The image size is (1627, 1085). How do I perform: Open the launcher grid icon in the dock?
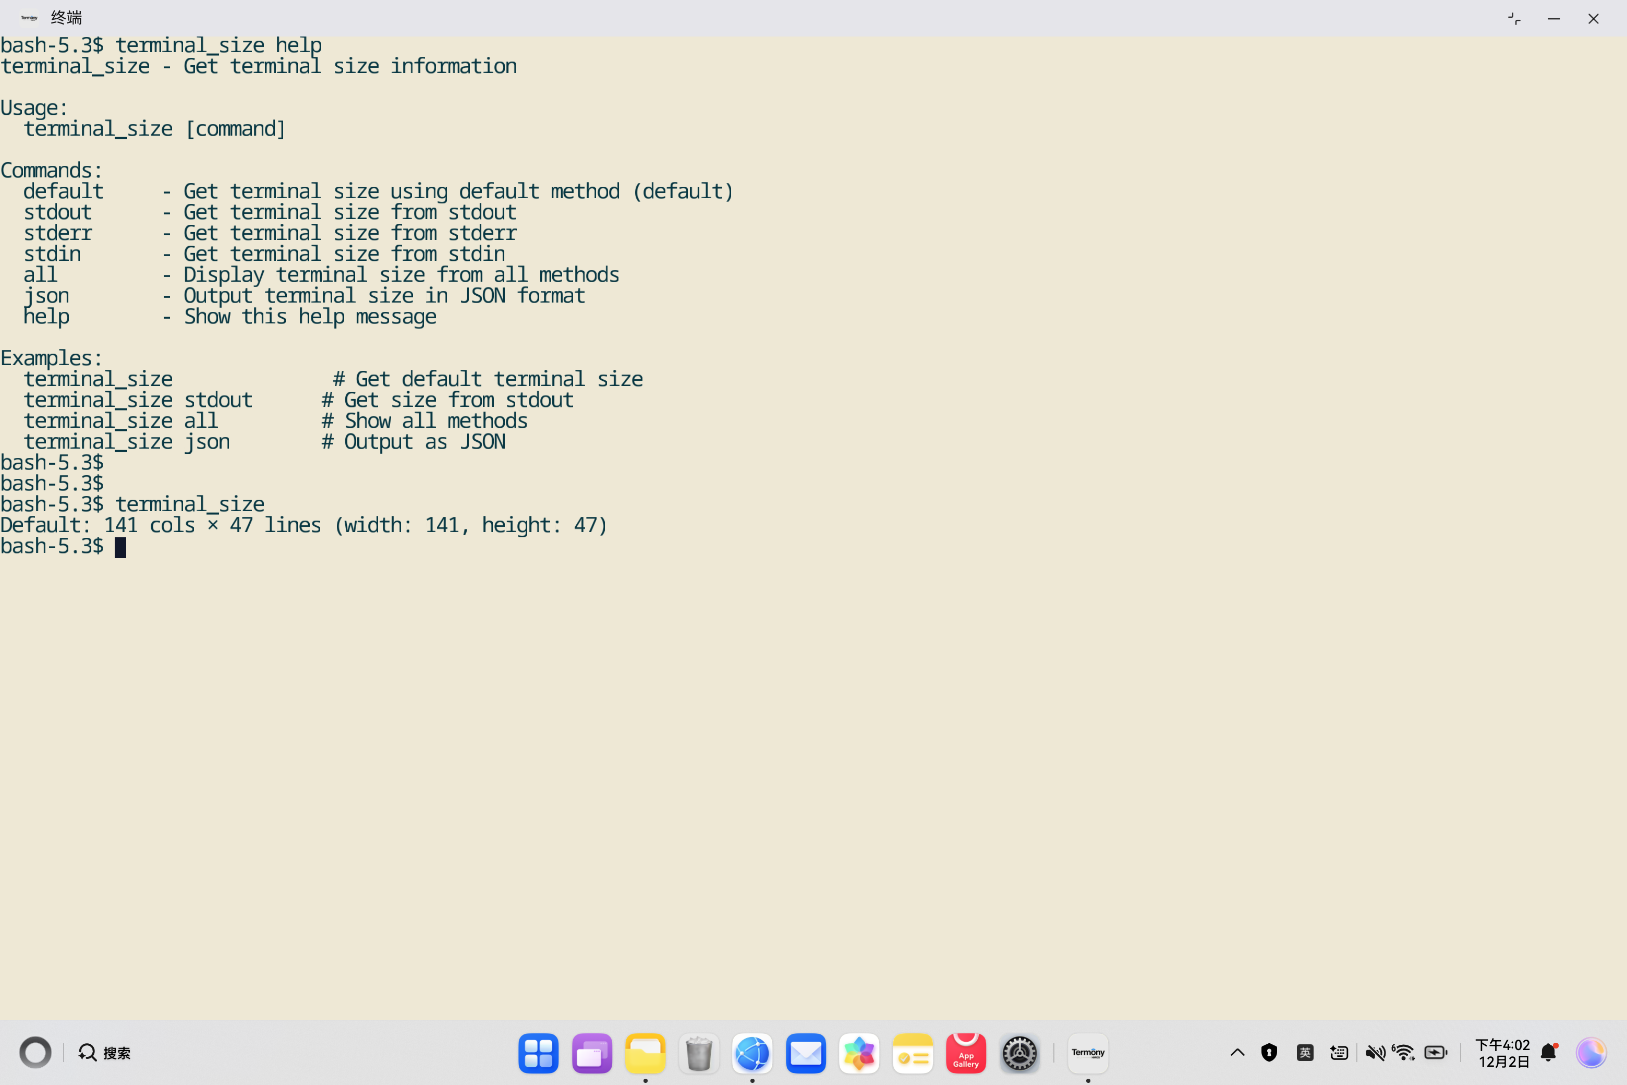pos(538,1053)
